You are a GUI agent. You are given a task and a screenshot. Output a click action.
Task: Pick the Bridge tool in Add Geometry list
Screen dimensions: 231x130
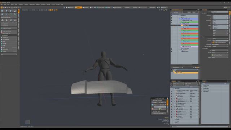click(9, 45)
